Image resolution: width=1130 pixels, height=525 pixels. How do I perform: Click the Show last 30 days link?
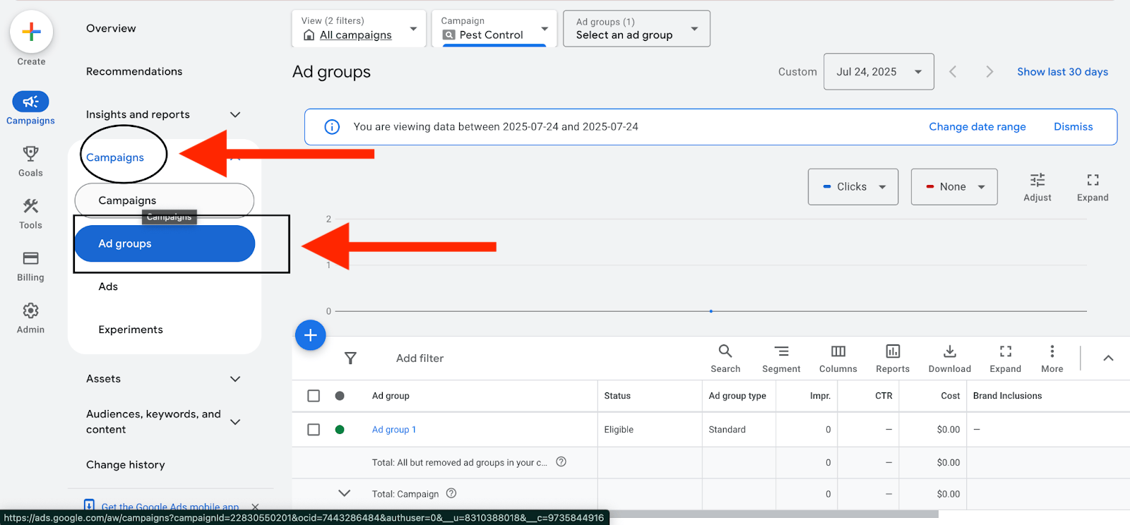click(x=1062, y=72)
